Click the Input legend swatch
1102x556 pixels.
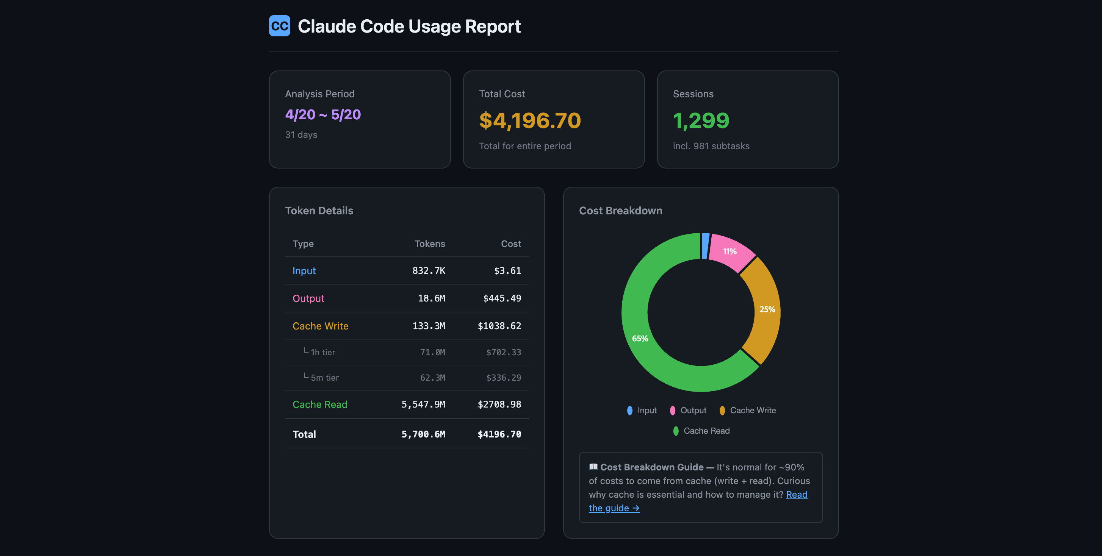pos(630,410)
